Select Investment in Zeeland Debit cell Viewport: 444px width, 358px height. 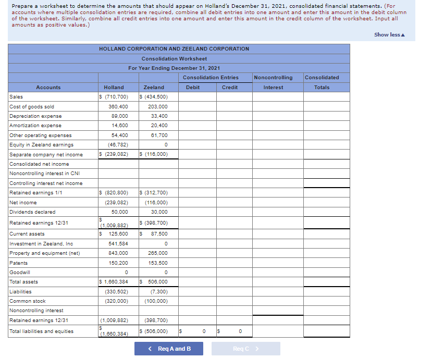point(198,243)
